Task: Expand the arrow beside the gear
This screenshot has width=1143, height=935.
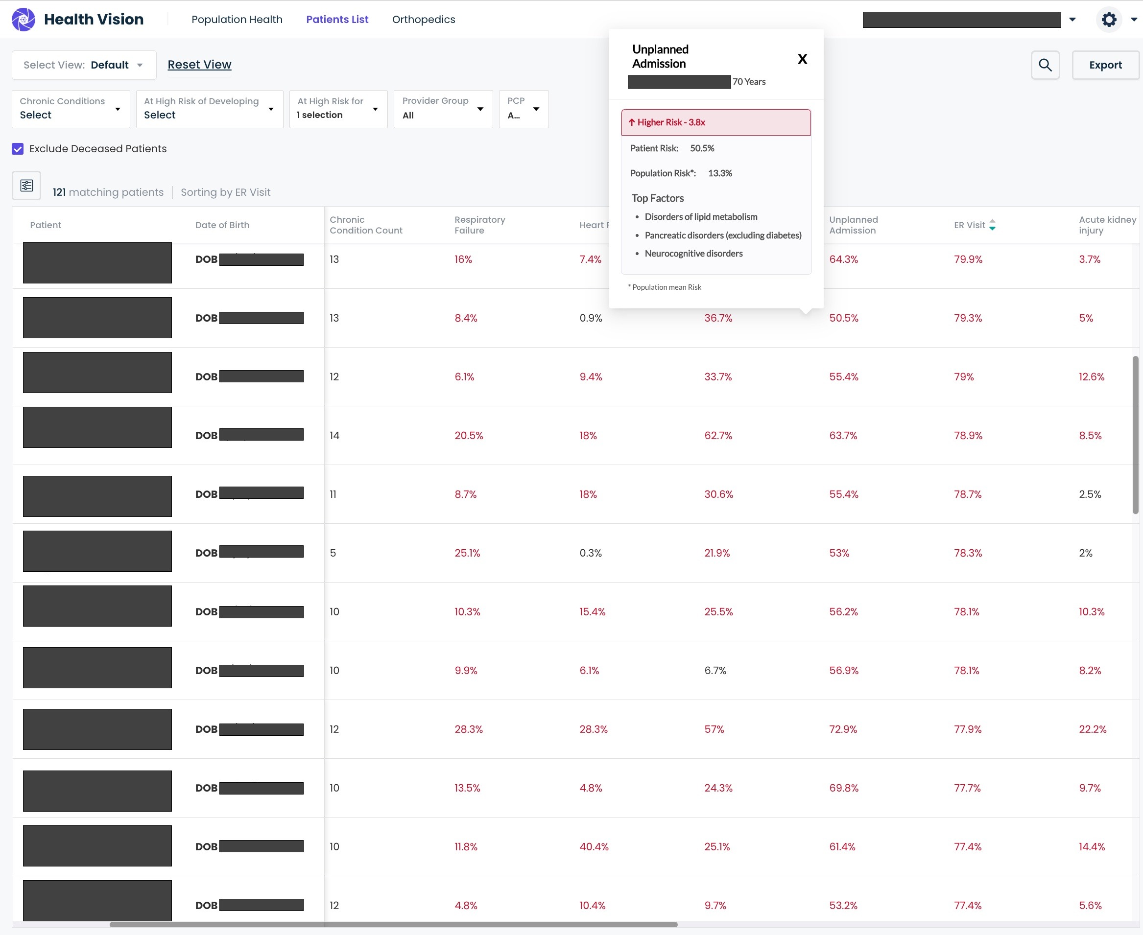Action: (x=1133, y=20)
